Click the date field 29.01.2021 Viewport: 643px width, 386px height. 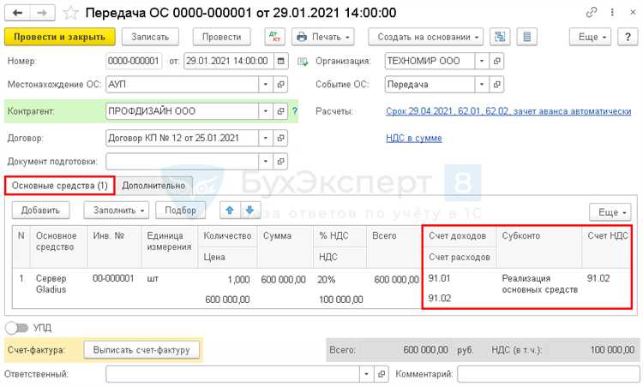click(228, 61)
